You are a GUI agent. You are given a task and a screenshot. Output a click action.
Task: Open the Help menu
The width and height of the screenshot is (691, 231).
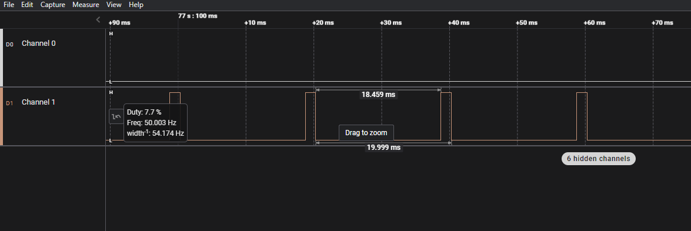[136, 5]
